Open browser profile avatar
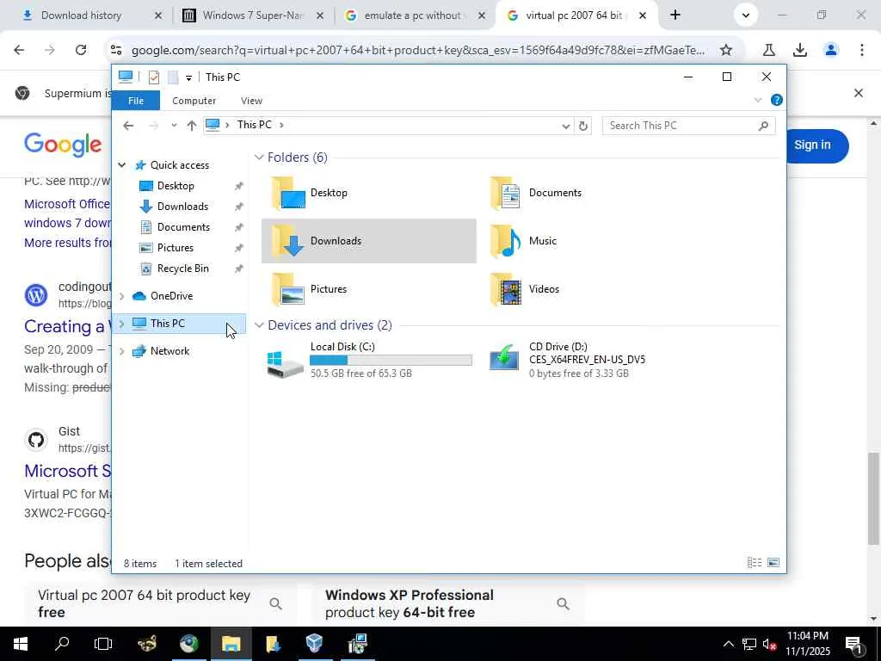The image size is (881, 661). (x=830, y=50)
